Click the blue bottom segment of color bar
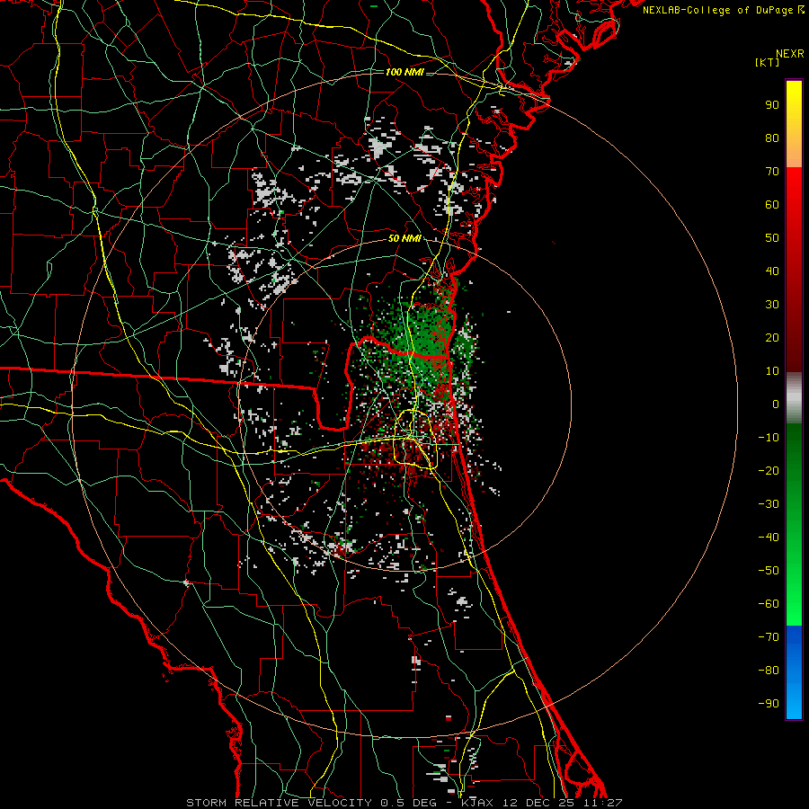Screen dimensions: 809x809 coord(794,672)
